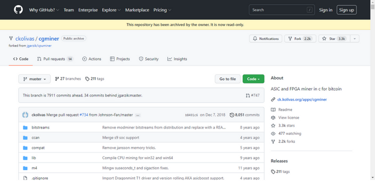Open the green Code dropdown
Image resolution: width=375 pixels, height=187 pixels.
(x=253, y=79)
